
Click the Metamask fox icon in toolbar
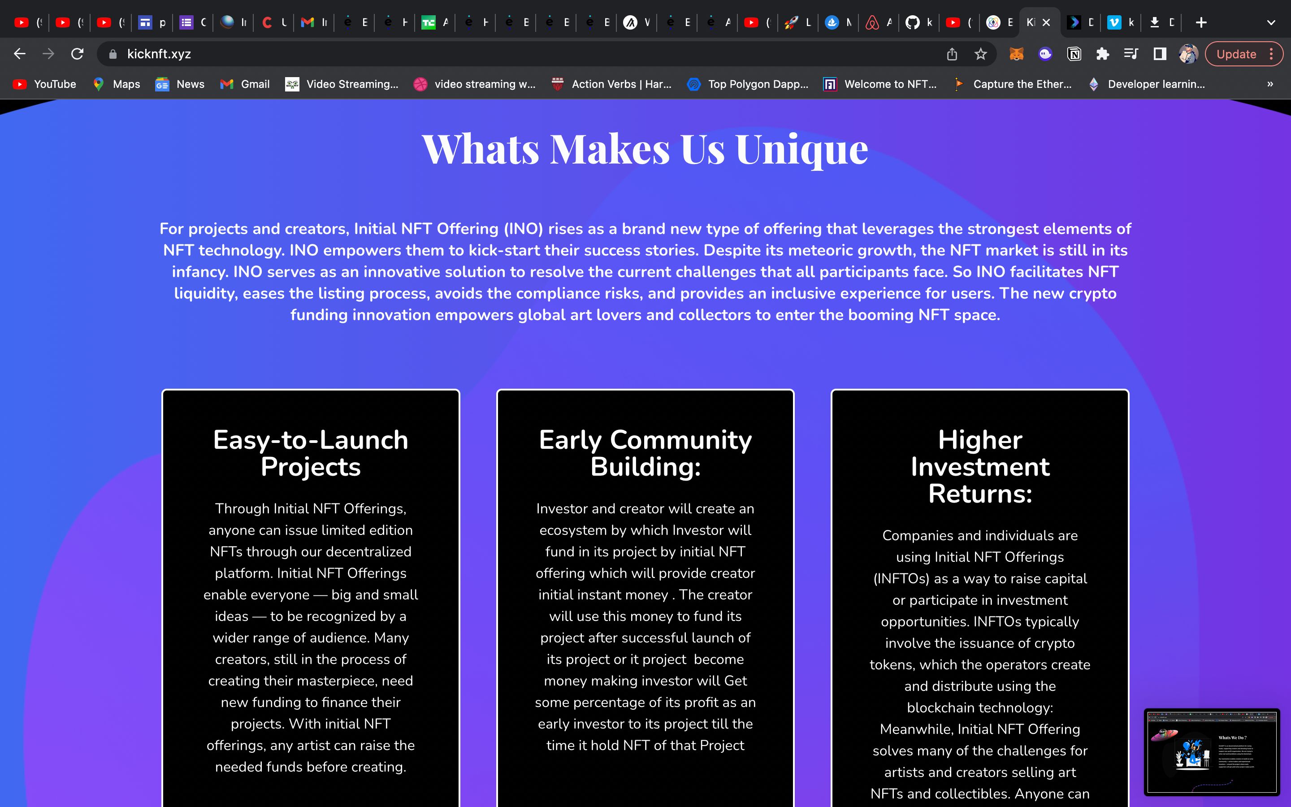click(1017, 53)
